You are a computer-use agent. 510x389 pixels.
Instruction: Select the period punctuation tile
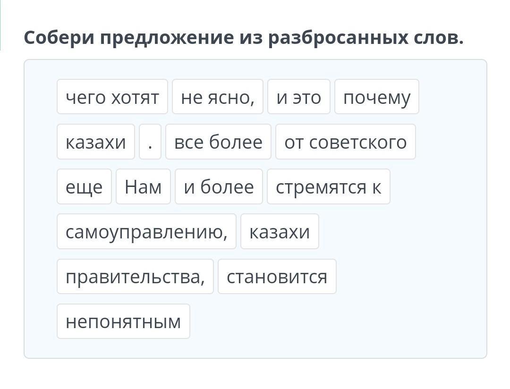coord(150,142)
